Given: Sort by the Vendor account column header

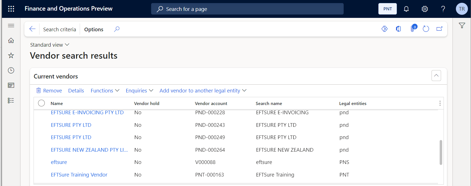Looking at the screenshot, I should pos(211,103).
